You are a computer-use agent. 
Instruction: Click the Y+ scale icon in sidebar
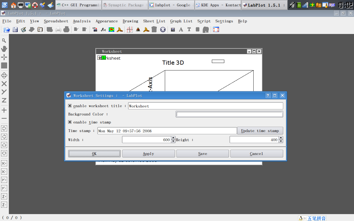click(x=4, y=180)
